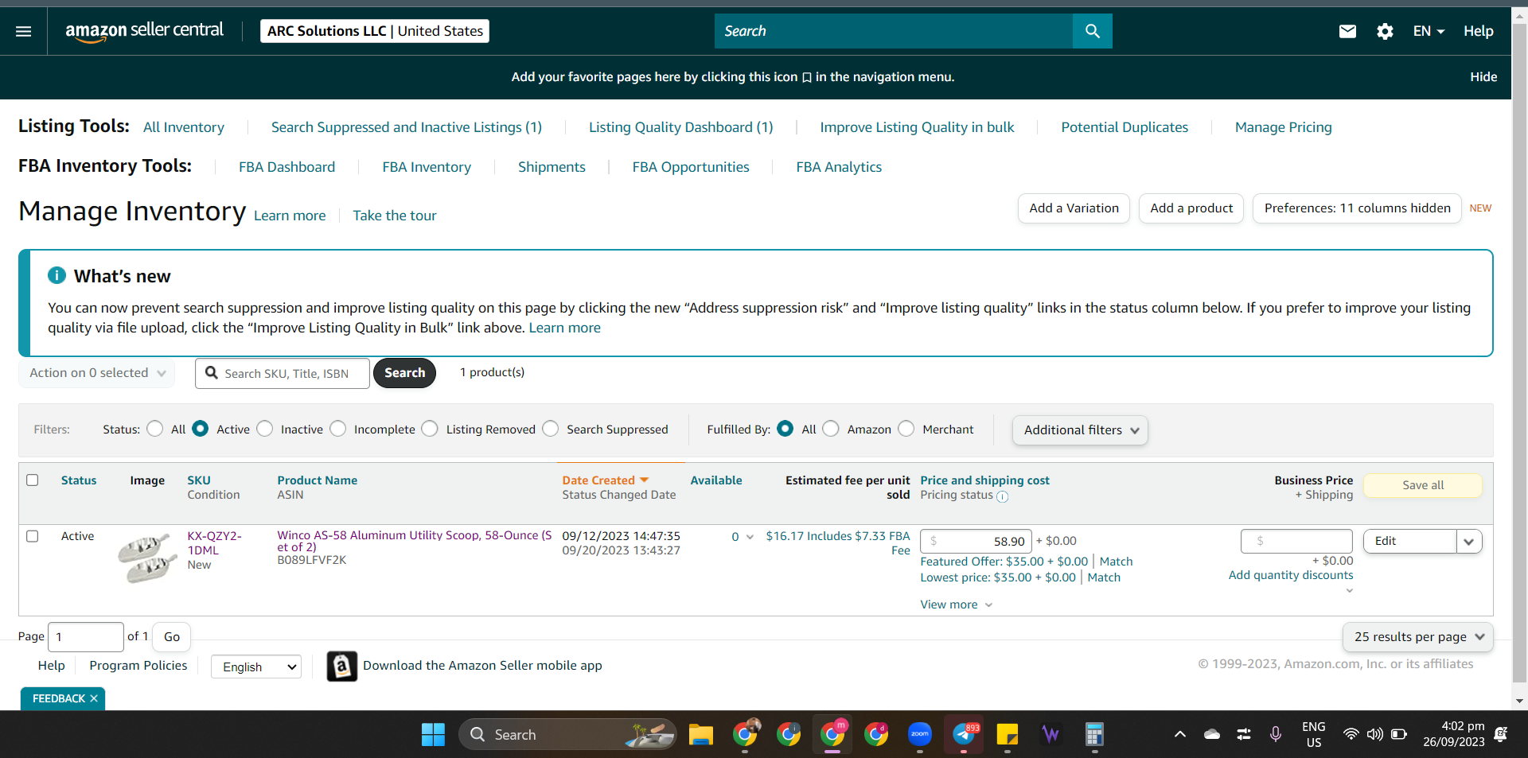Expand the chevron under Add quantity discounts
The image size is (1528, 758).
[x=1349, y=590]
